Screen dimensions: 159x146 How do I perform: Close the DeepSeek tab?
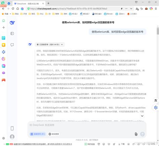tap(43, 4)
